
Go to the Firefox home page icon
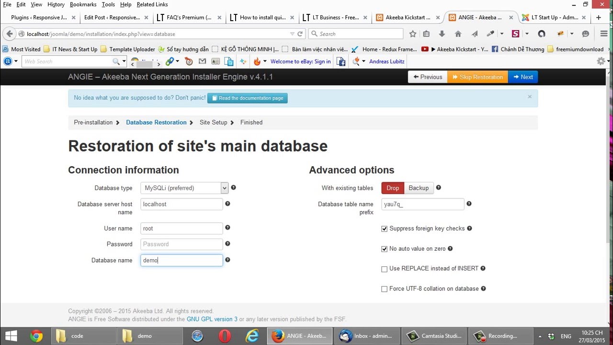tap(458, 34)
